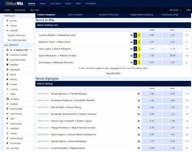Open the WH Radio dropdown
The height and width of the screenshot is (152, 192).
pos(175,10)
